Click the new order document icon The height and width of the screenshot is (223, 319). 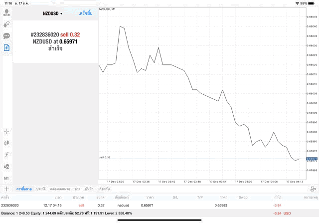7,47
